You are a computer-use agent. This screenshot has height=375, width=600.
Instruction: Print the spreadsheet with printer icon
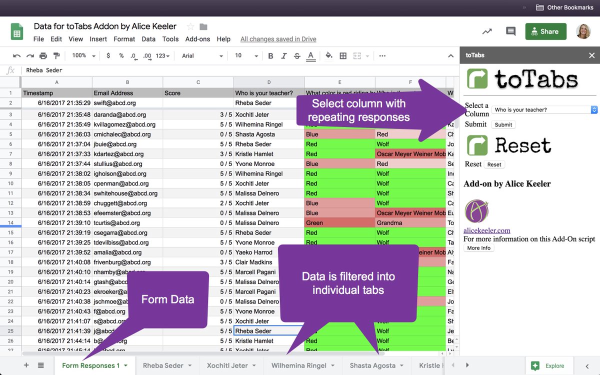coord(43,55)
